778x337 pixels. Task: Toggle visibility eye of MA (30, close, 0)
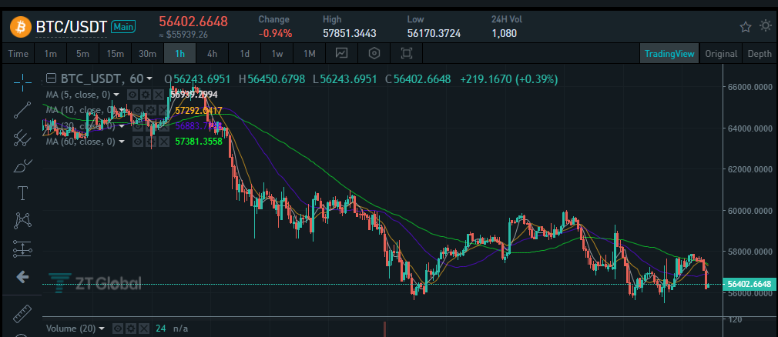[137, 126]
